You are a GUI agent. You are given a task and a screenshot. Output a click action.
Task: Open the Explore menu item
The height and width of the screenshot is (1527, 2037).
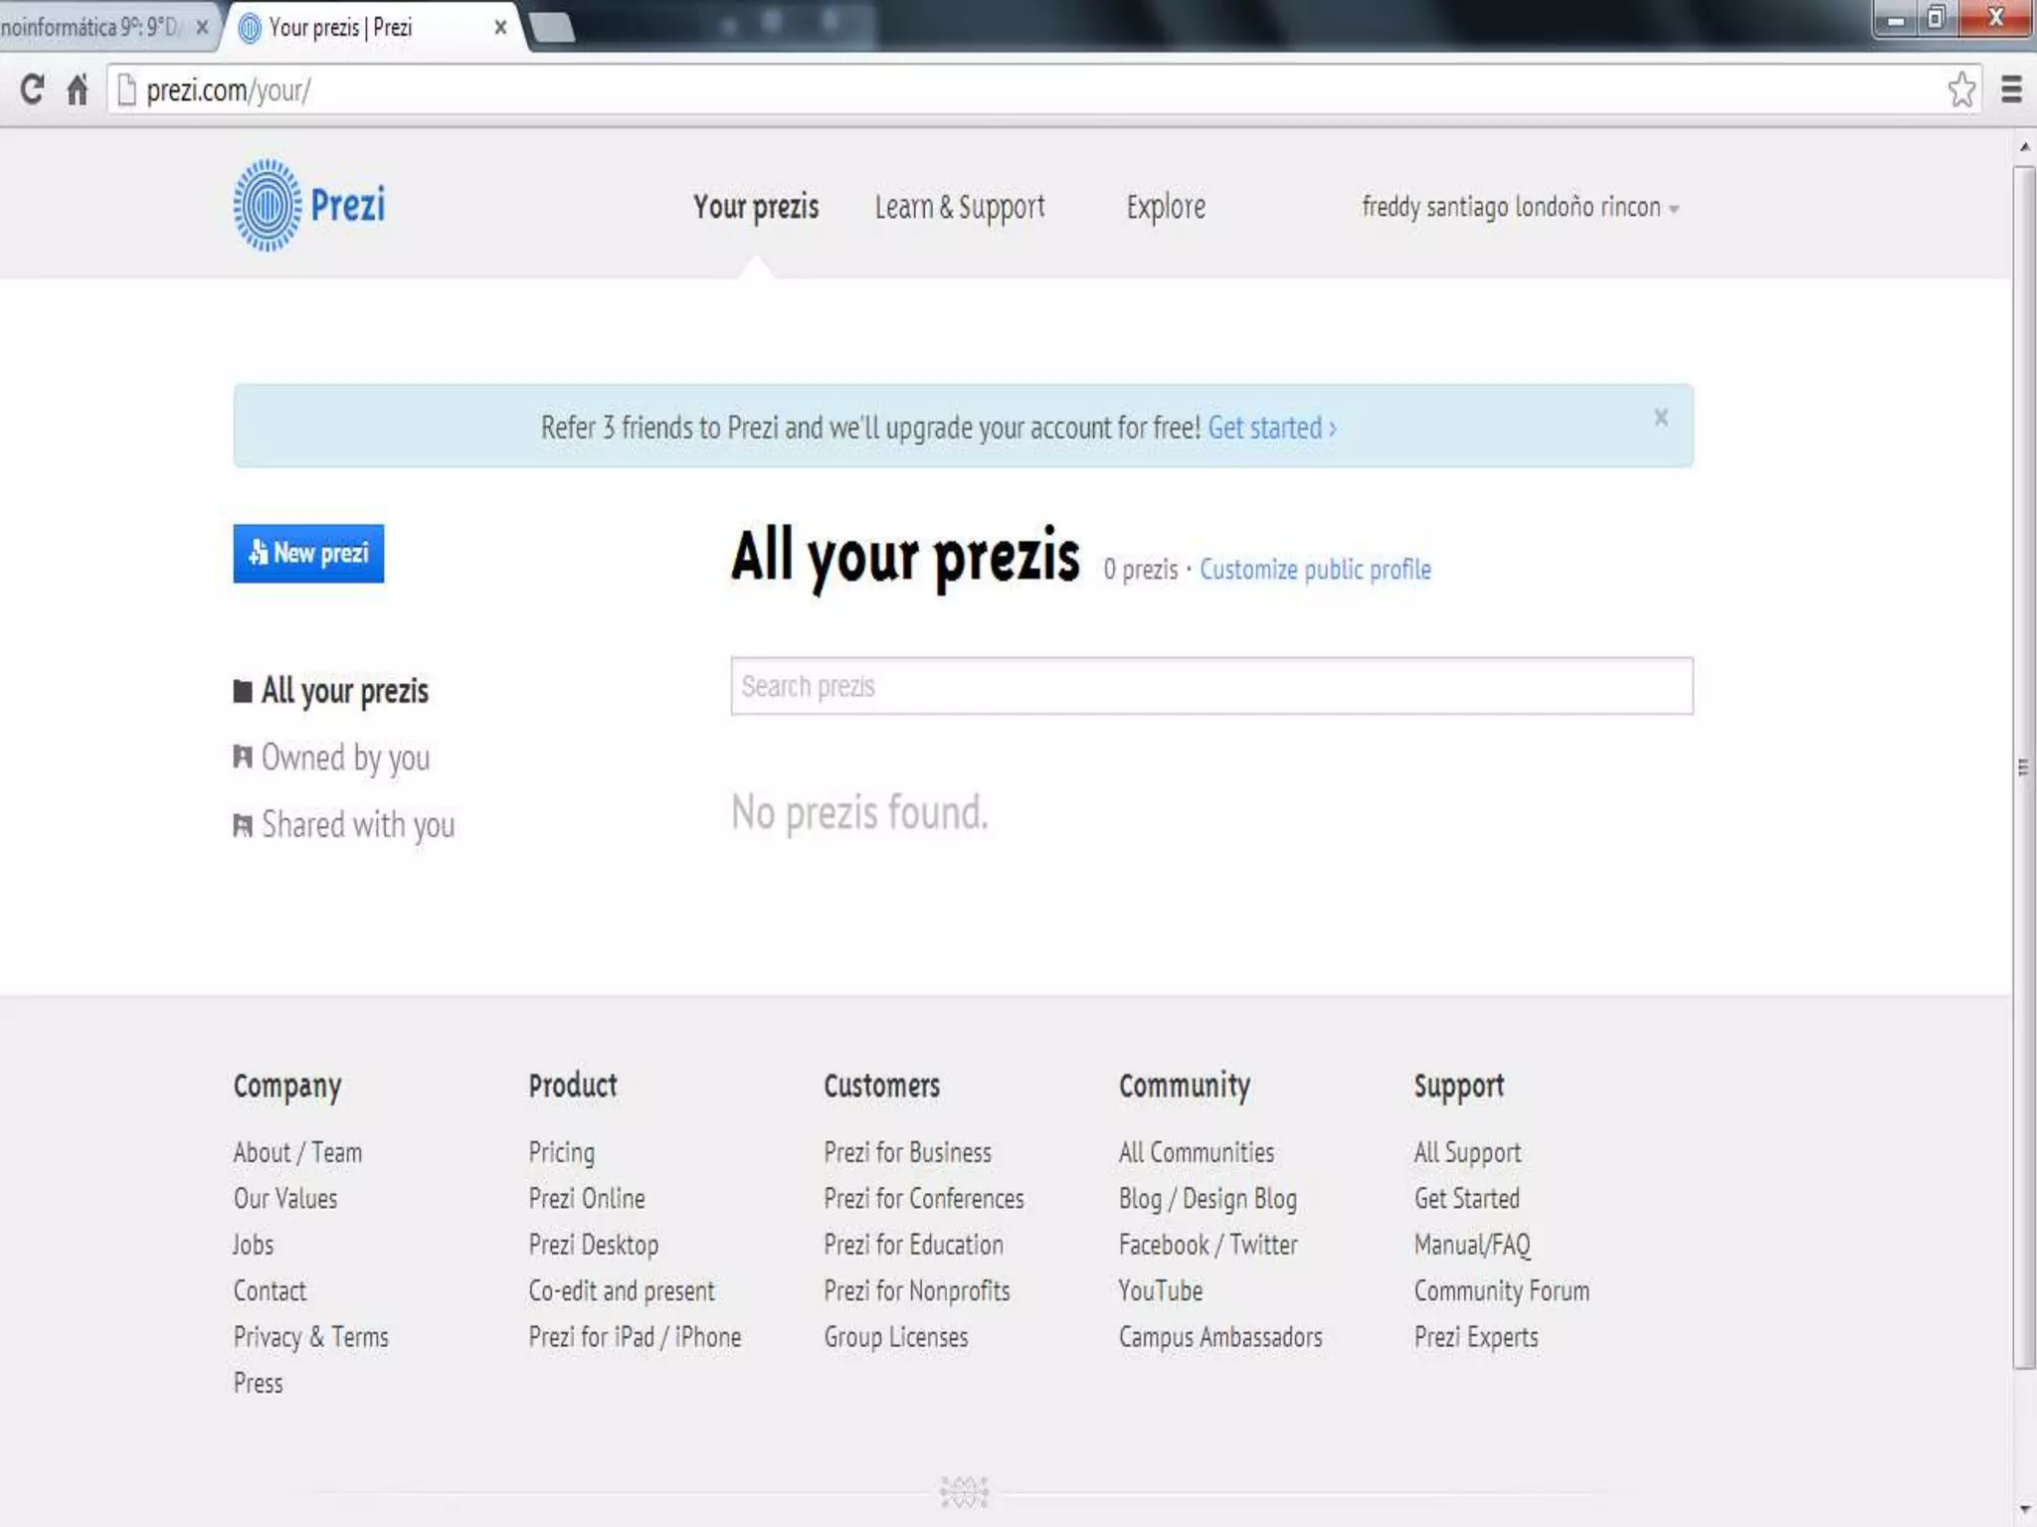[1166, 207]
